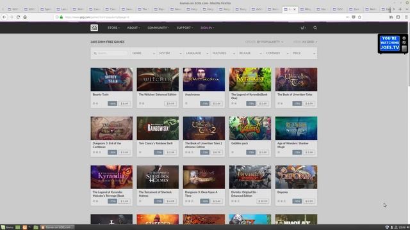Open the Linux Mint Menu button
The width and height of the screenshot is (410, 230).
click(7, 227)
